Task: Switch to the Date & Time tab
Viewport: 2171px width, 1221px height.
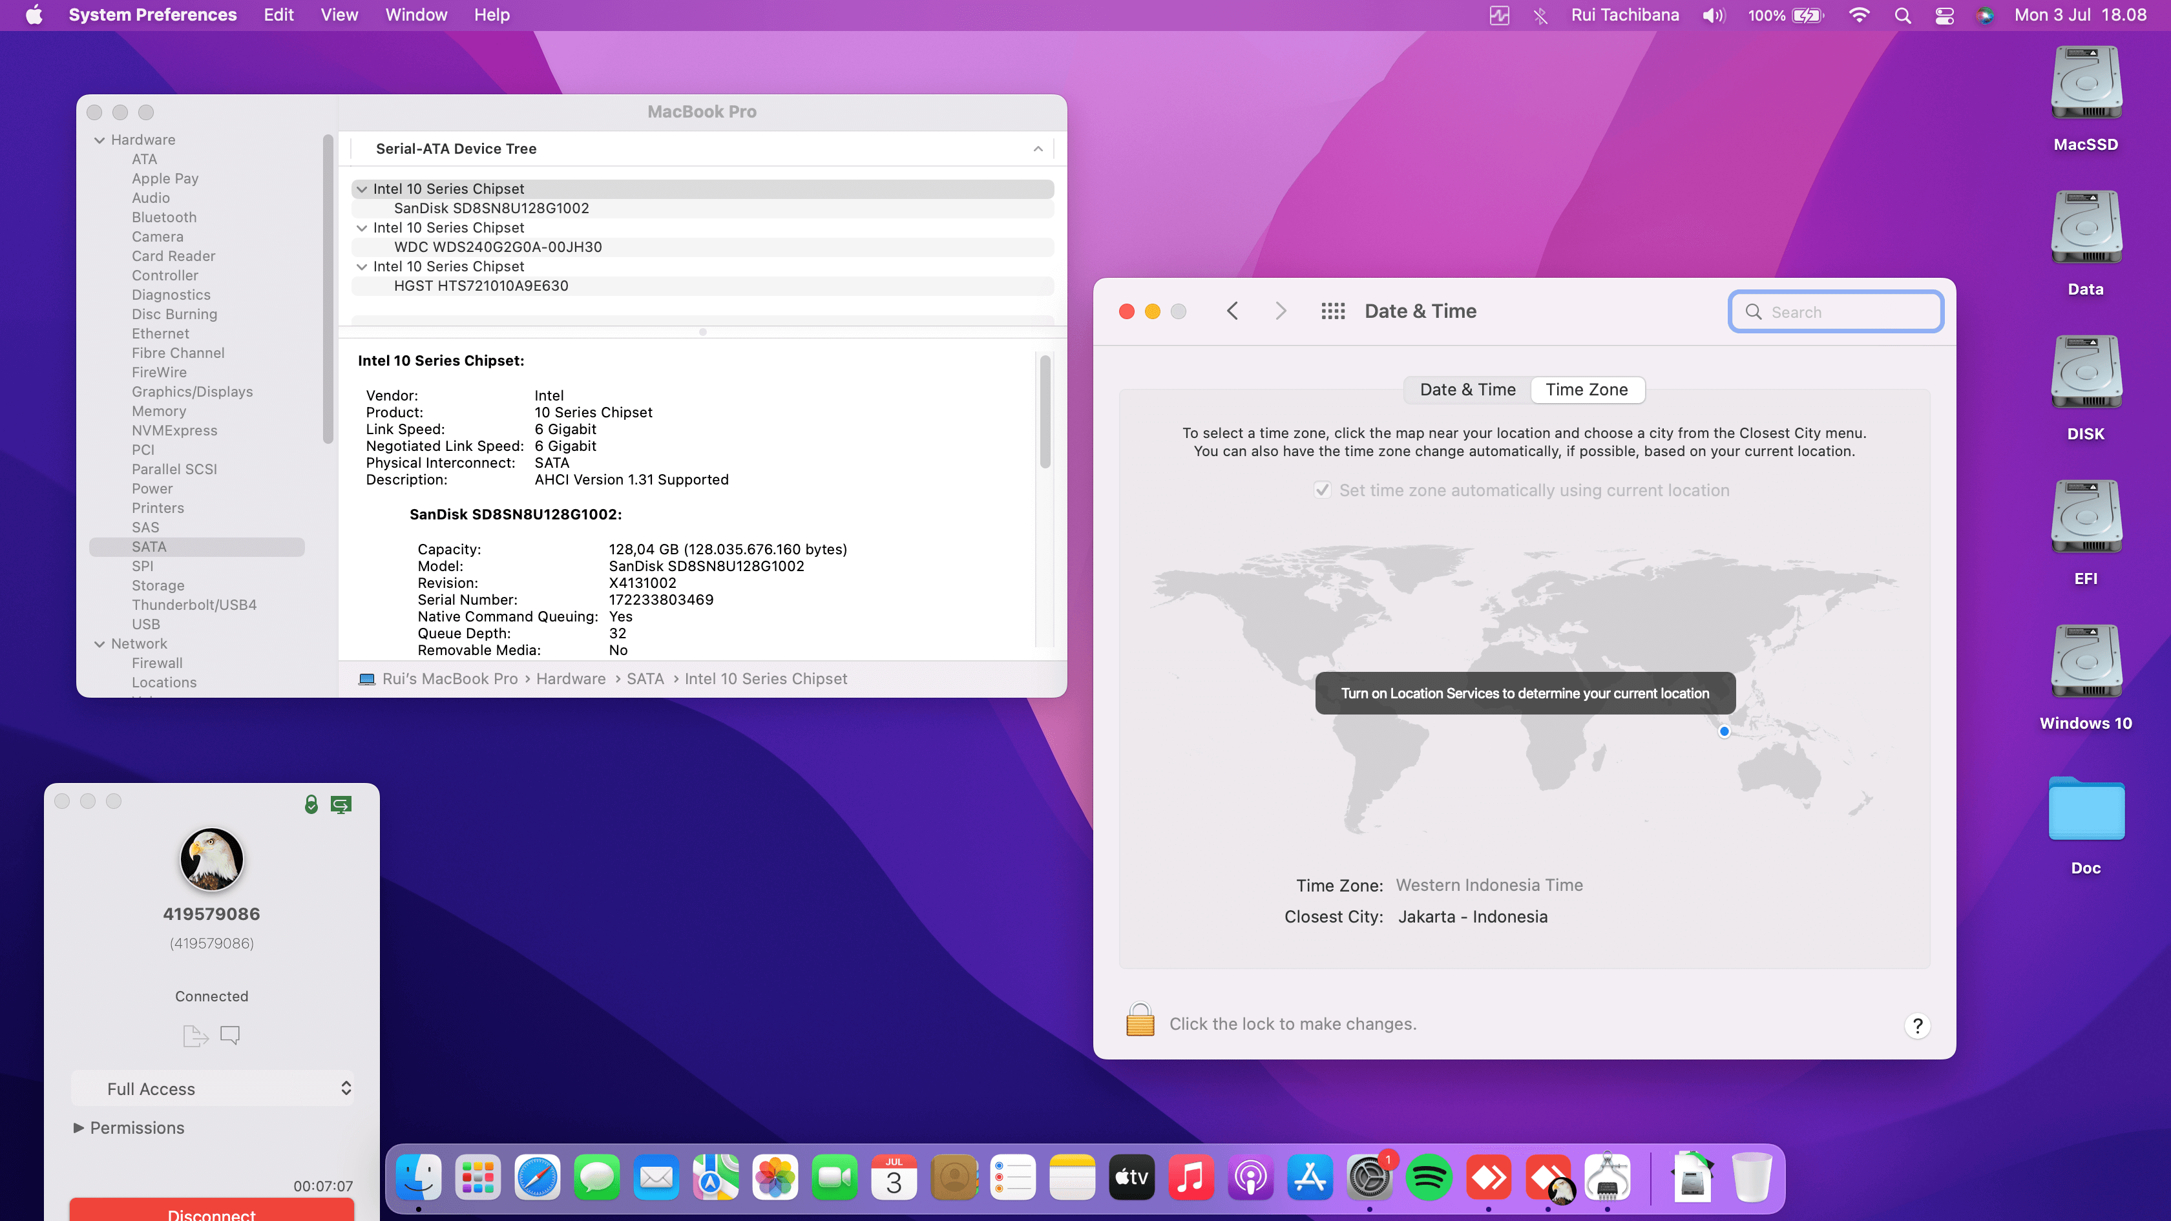Action: tap(1467, 390)
